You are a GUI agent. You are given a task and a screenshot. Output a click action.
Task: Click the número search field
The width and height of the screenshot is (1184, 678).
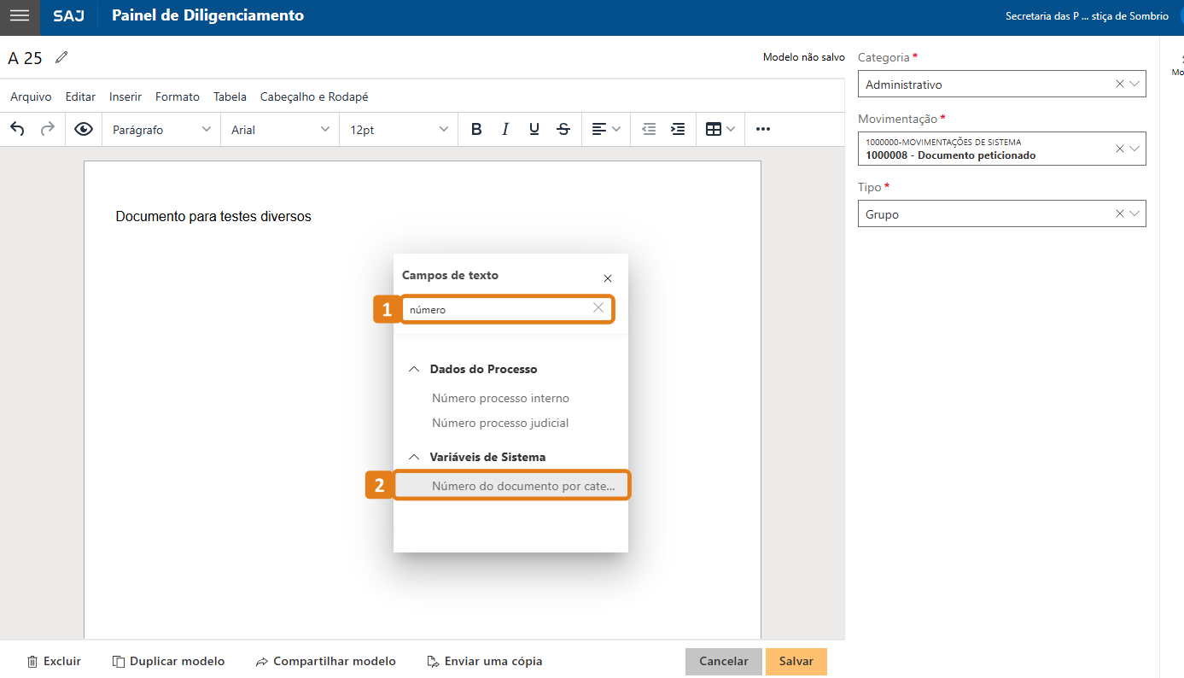[x=498, y=310]
